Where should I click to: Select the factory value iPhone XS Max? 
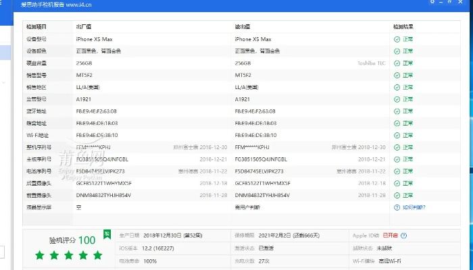[94, 39]
